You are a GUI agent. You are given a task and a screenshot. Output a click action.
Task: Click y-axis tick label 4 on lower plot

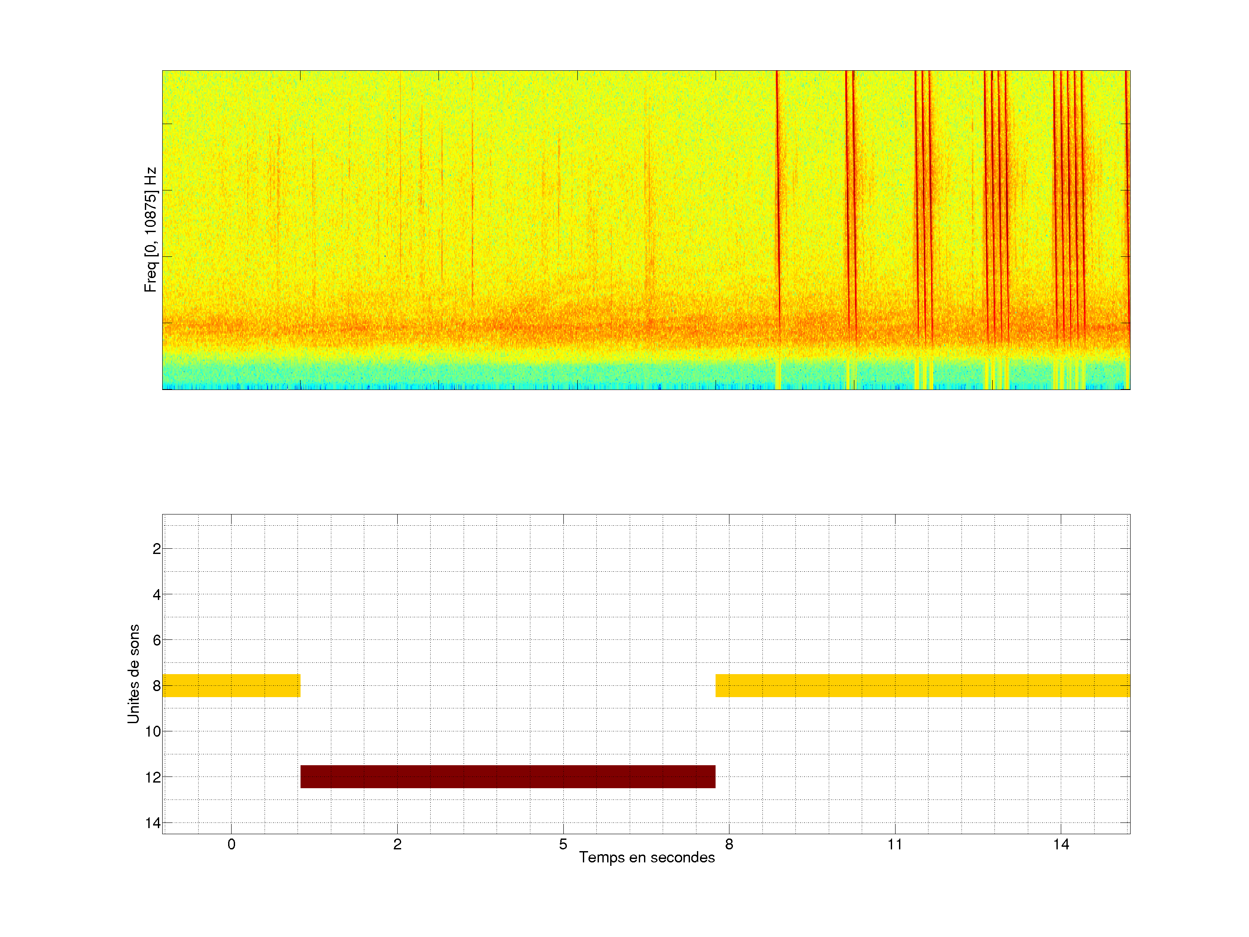pos(157,595)
